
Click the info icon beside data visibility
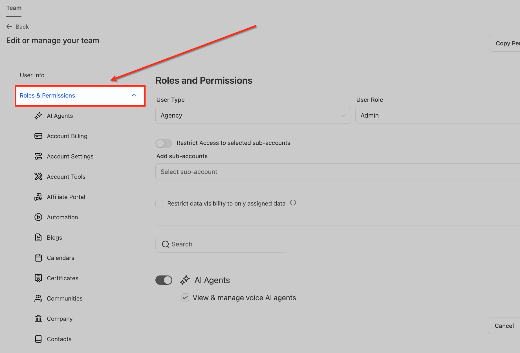[x=293, y=203]
